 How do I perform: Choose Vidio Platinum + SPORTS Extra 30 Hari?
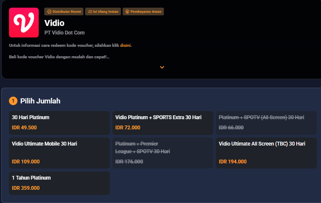163,123
